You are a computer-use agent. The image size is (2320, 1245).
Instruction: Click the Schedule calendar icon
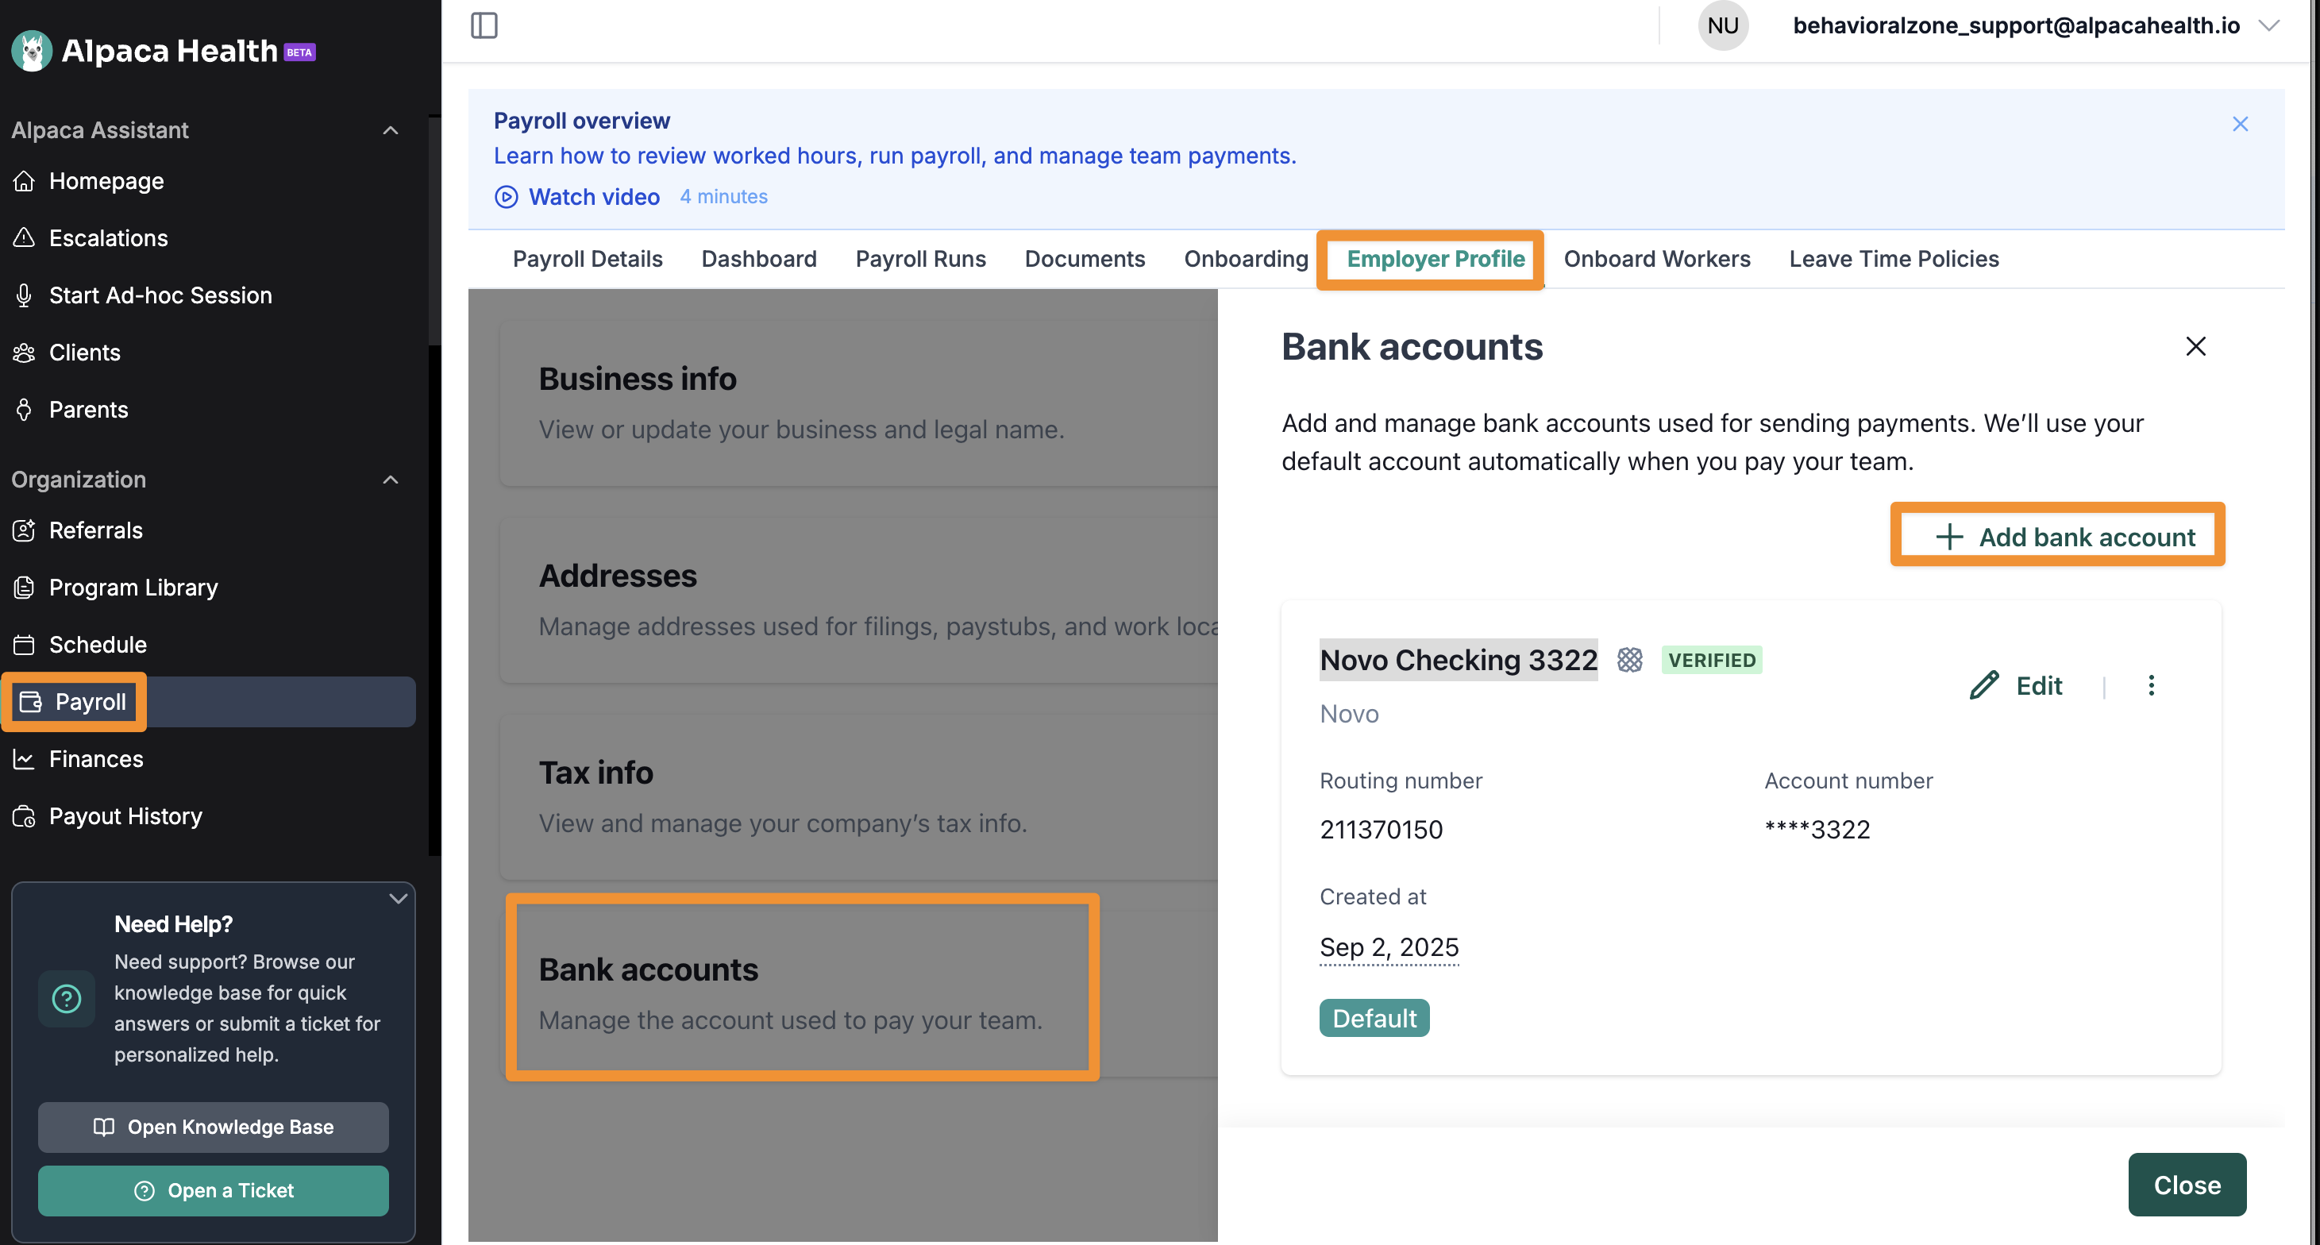click(25, 645)
